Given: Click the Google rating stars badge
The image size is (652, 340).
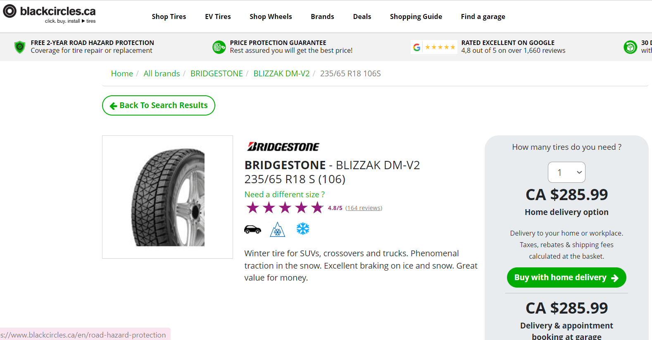Looking at the screenshot, I should [x=434, y=47].
